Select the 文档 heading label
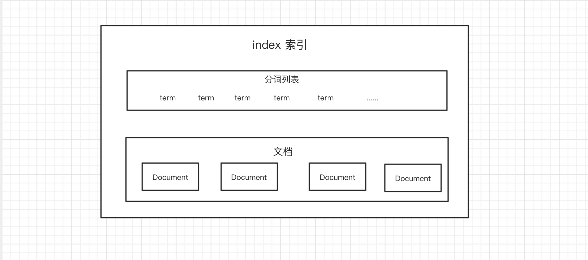 (283, 151)
